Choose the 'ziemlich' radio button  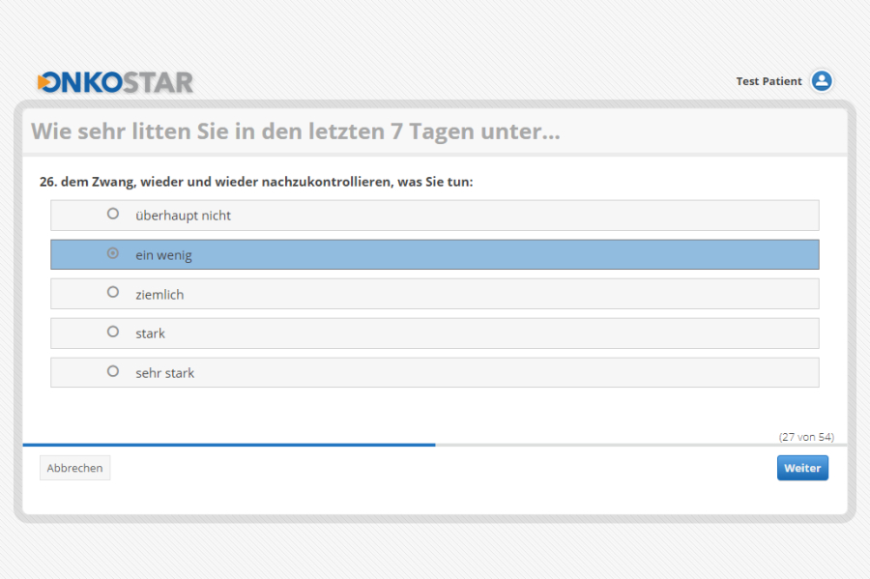[x=113, y=292]
